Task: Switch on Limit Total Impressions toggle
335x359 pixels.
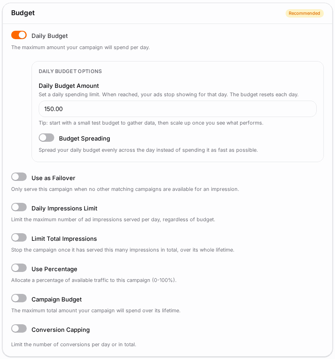Action: [x=19, y=238]
